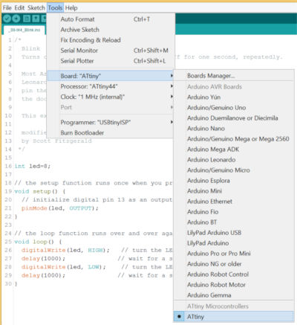Image resolution: width=297 pixels, height=325 pixels.
Task: Select the ATtiny radio-marked board entry
Action: 234,317
